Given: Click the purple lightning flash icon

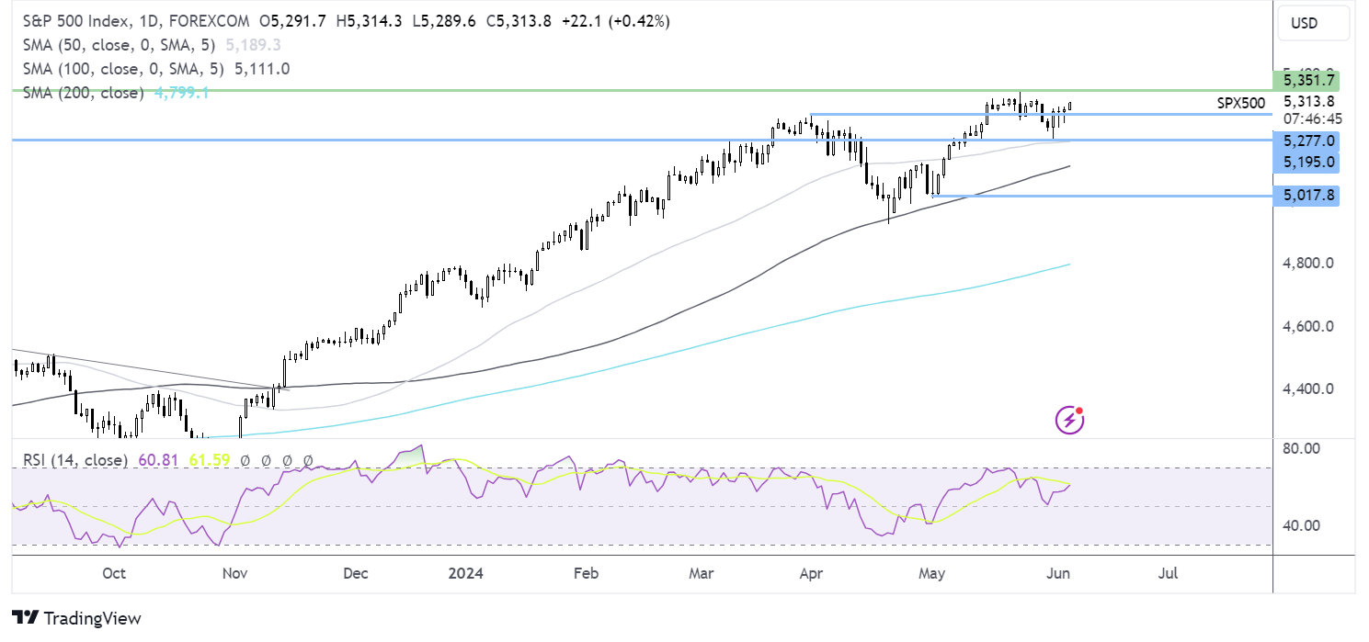Looking at the screenshot, I should pyautogui.click(x=1069, y=421).
